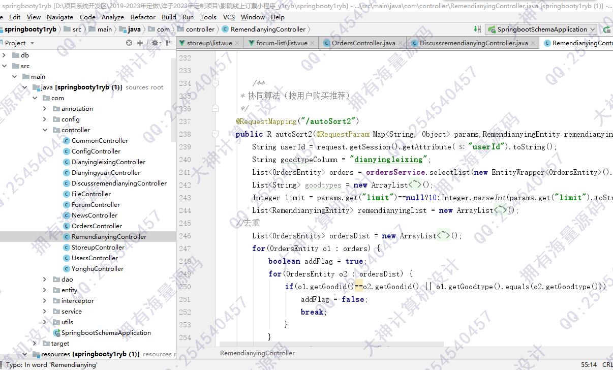Open the Run menu
Viewport: 613px width, 370px height.
(188, 17)
